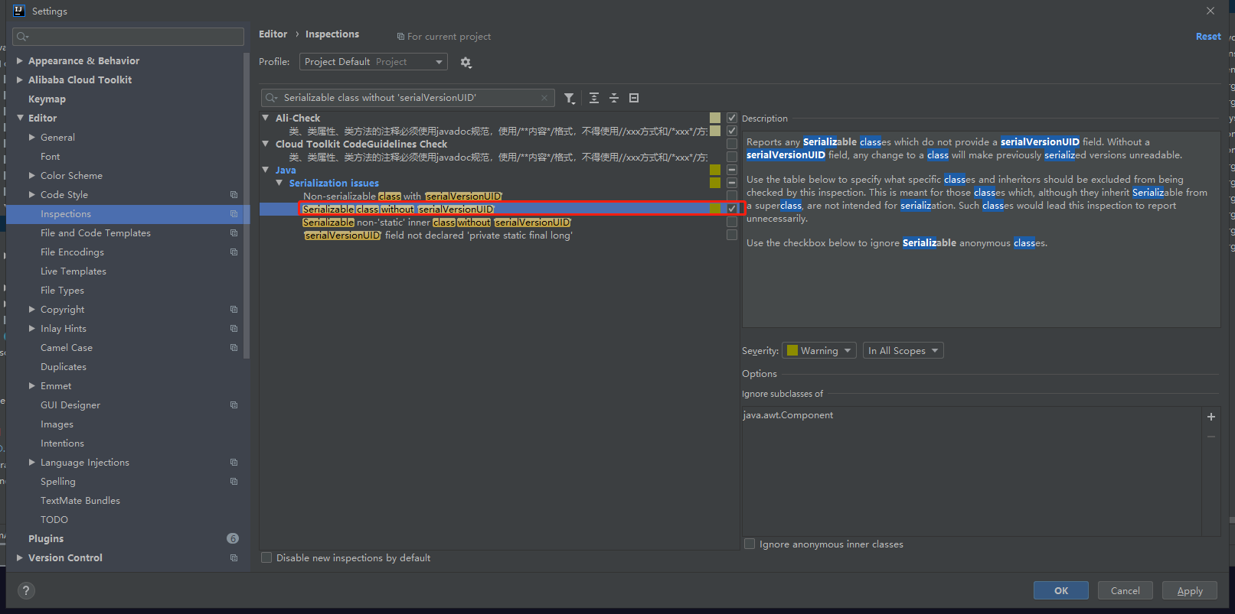Expand the Color Scheme node
This screenshot has width=1235, height=614.
[32, 175]
